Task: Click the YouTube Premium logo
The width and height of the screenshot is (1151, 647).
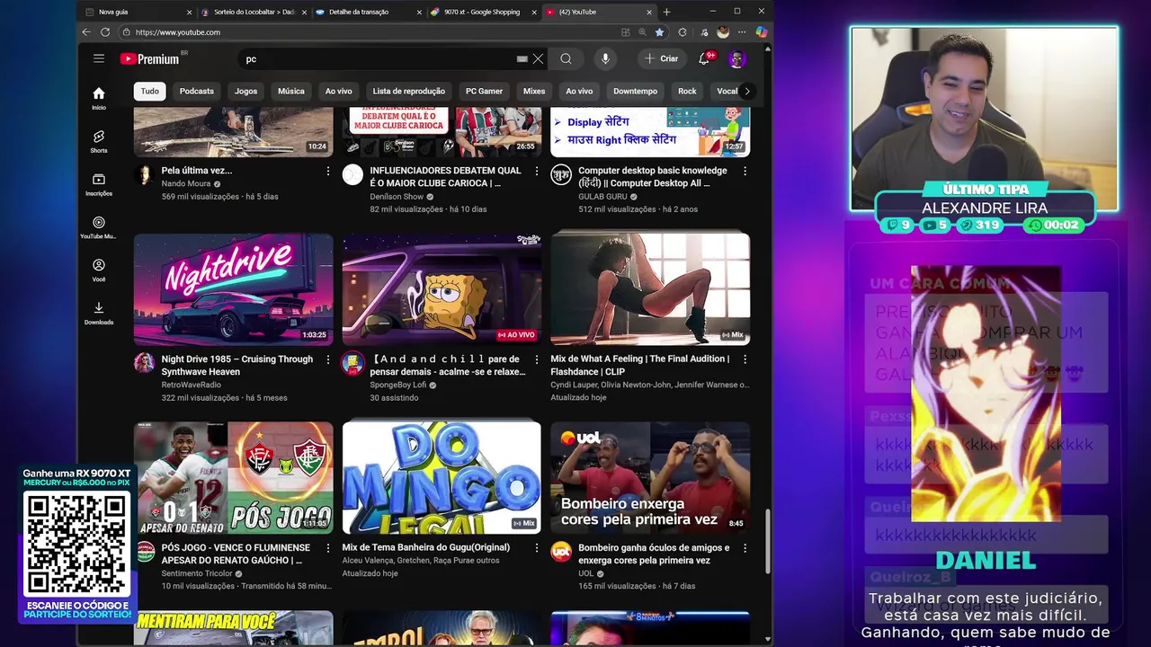Action: 149,59
